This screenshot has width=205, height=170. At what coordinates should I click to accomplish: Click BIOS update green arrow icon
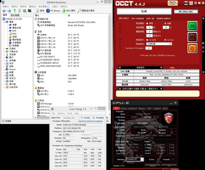tap(64, 11)
